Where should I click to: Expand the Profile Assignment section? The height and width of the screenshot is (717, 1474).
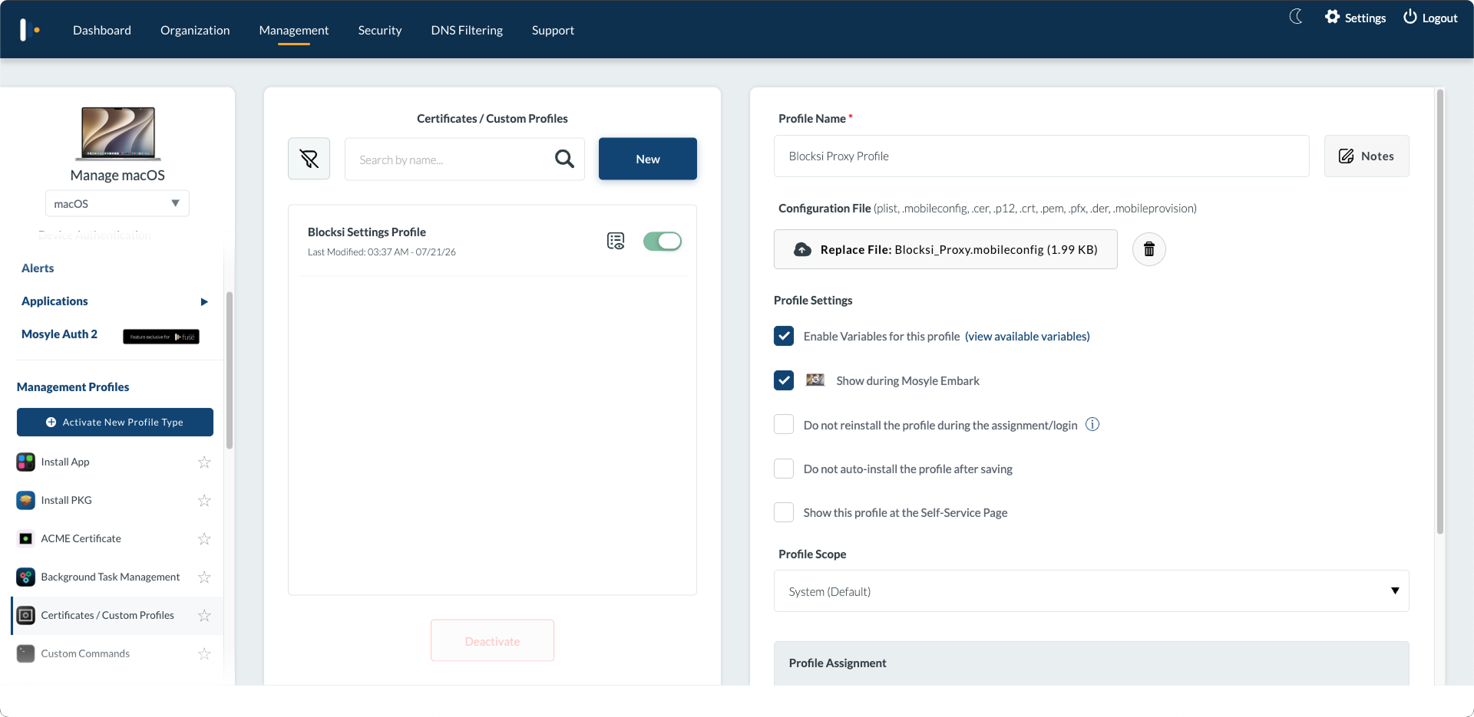(1091, 663)
